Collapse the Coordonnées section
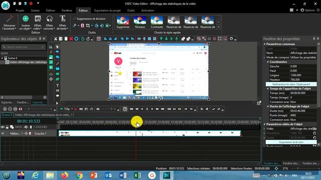Screen dimensions: 321x180 click(267, 62)
